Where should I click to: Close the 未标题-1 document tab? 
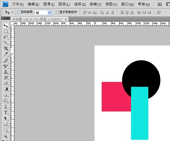click(x=66, y=19)
